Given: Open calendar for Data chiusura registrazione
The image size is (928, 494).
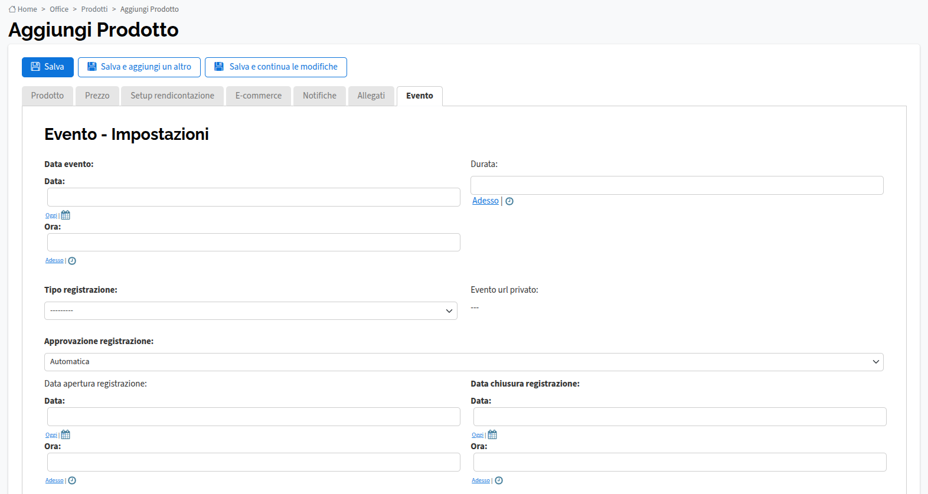Looking at the screenshot, I should point(492,435).
